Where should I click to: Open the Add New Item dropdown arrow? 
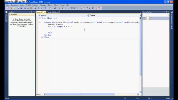[x=16, y=8]
